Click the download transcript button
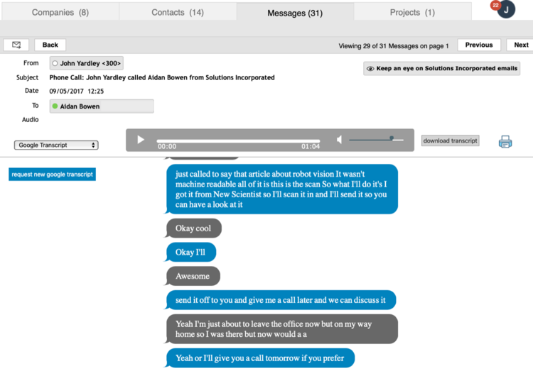Viewport: 533px width, 371px height. [450, 140]
